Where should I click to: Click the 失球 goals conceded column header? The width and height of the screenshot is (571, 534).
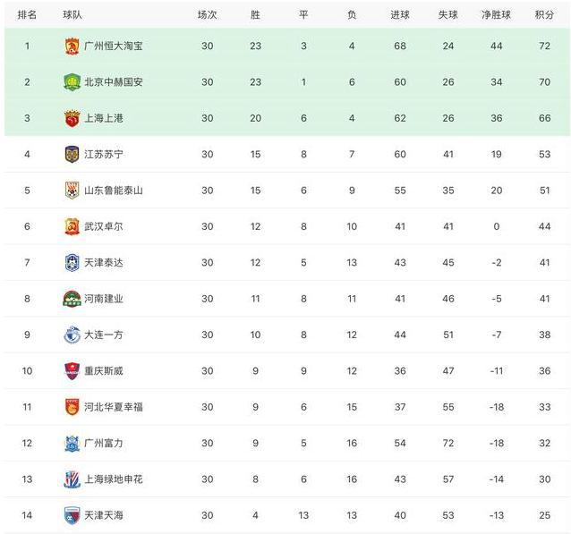[448, 14]
